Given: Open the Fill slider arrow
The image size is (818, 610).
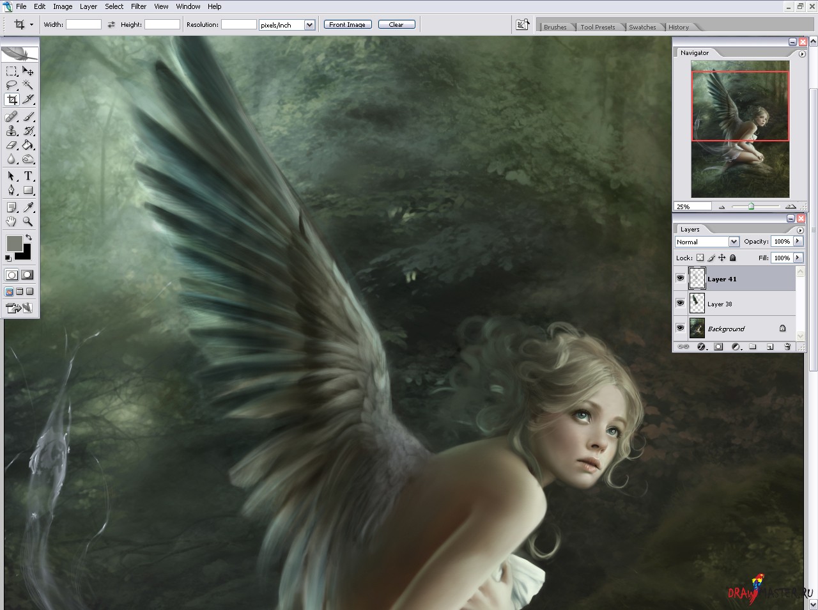Looking at the screenshot, I should tap(798, 258).
